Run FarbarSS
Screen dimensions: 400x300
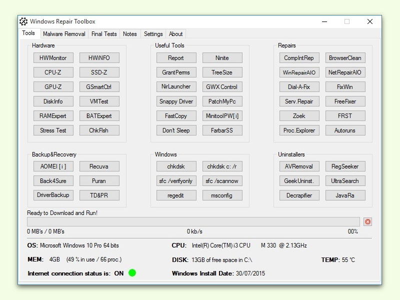222,130
